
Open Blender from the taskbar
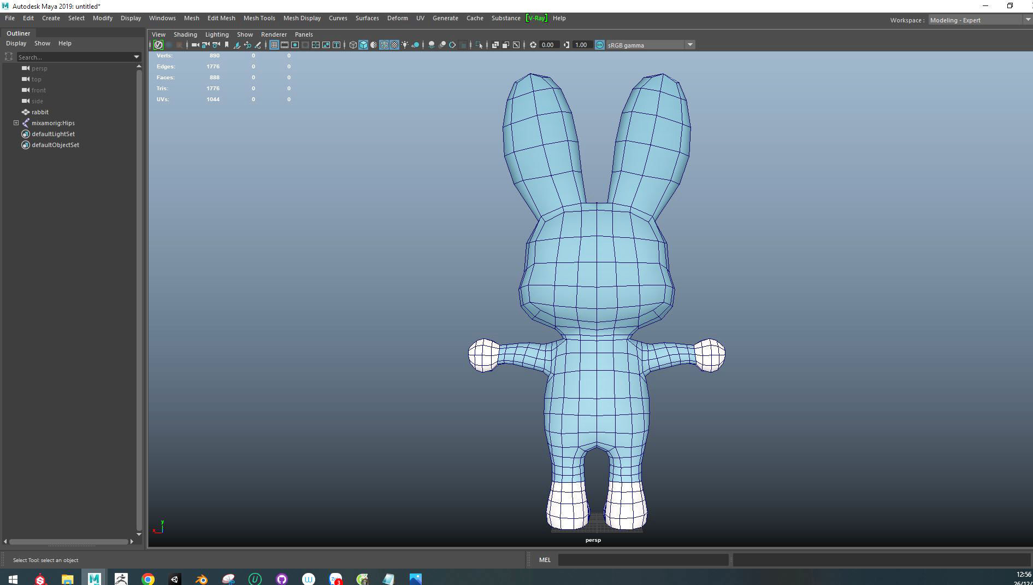[202, 578]
